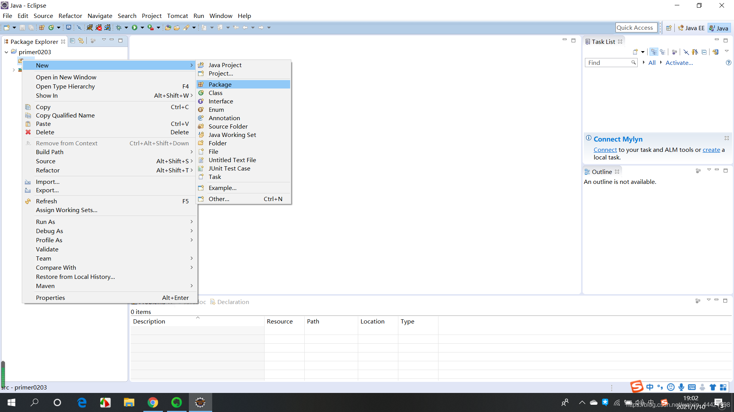Open Microsoft Edge from the taskbar
This screenshot has width=734, height=412.
pos(82,402)
